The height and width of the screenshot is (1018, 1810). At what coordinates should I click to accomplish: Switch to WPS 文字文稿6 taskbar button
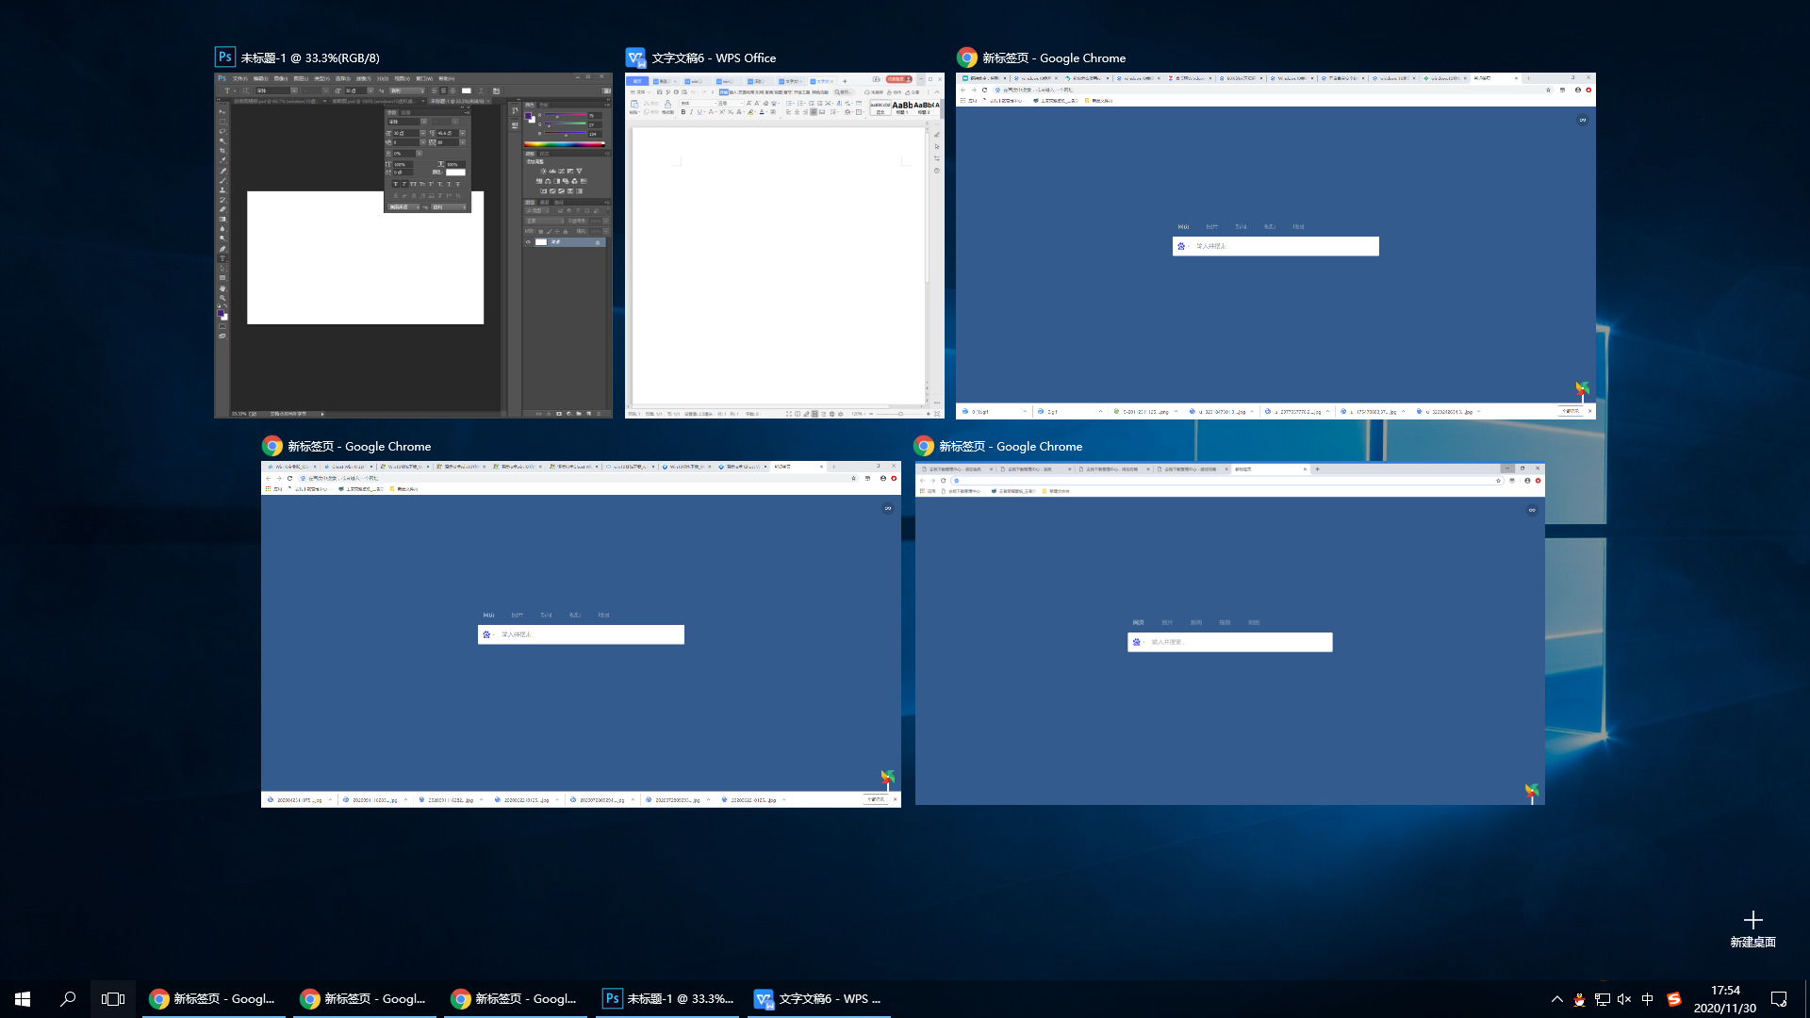[x=817, y=999]
